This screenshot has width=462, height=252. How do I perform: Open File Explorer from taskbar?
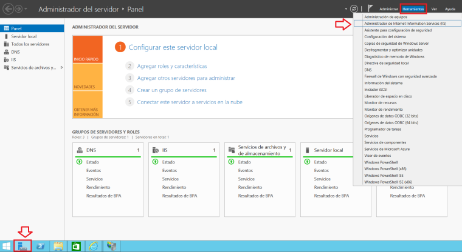(58, 246)
